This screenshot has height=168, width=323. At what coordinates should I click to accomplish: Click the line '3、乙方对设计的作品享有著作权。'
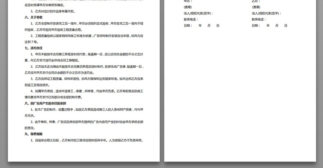pyautogui.click(x=53, y=11)
